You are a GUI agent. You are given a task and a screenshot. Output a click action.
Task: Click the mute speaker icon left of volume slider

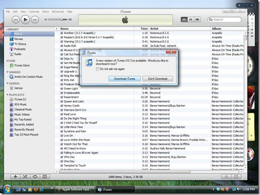point(45,20)
